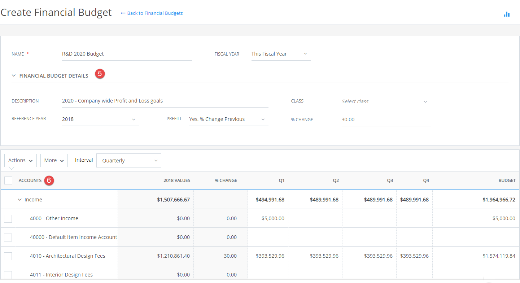Click the back arrow beside Financial Budgets link
Image resolution: width=520 pixels, height=283 pixels.
coord(123,13)
